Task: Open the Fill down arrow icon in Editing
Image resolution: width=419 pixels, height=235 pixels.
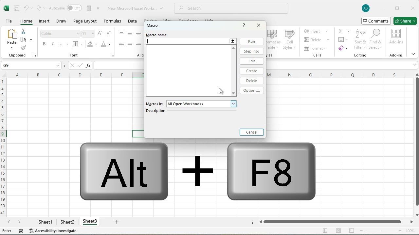Action: pyautogui.click(x=341, y=39)
